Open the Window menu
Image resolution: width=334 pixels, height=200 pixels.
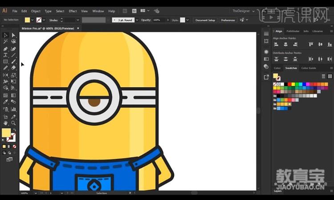pyautogui.click(x=98, y=11)
